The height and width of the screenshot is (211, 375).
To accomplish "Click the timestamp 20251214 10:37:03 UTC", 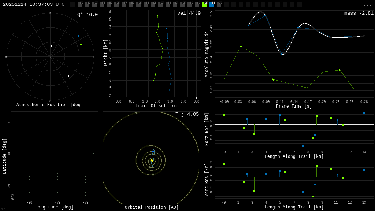I will (x=34, y=4).
